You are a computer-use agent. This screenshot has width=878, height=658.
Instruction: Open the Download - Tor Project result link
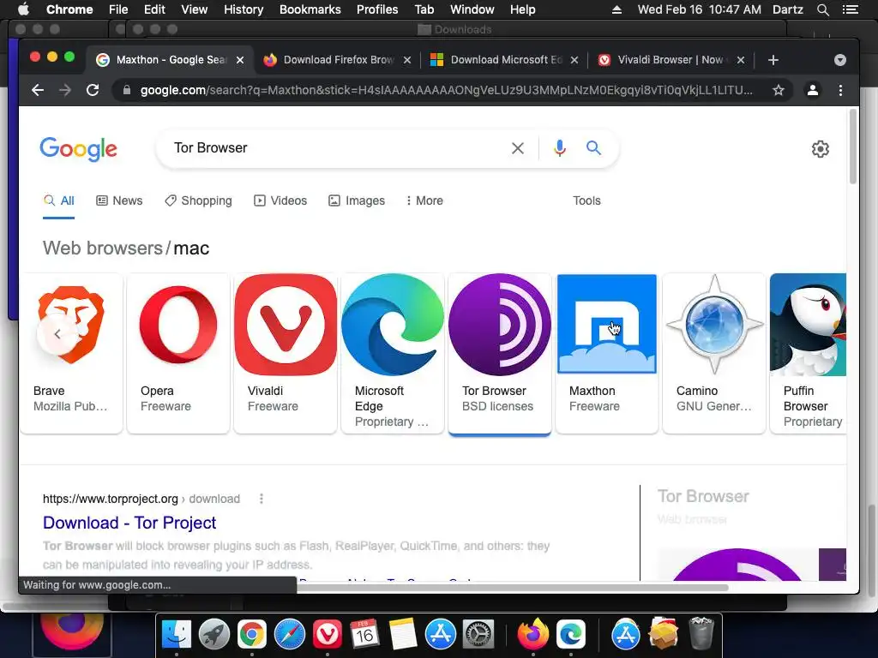coord(129,523)
